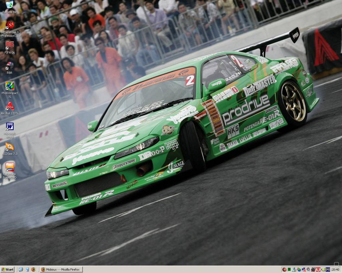This screenshot has width=342, height=273.
Task: Select the ACDSee 7.0 desktop icon
Action: click(10, 149)
